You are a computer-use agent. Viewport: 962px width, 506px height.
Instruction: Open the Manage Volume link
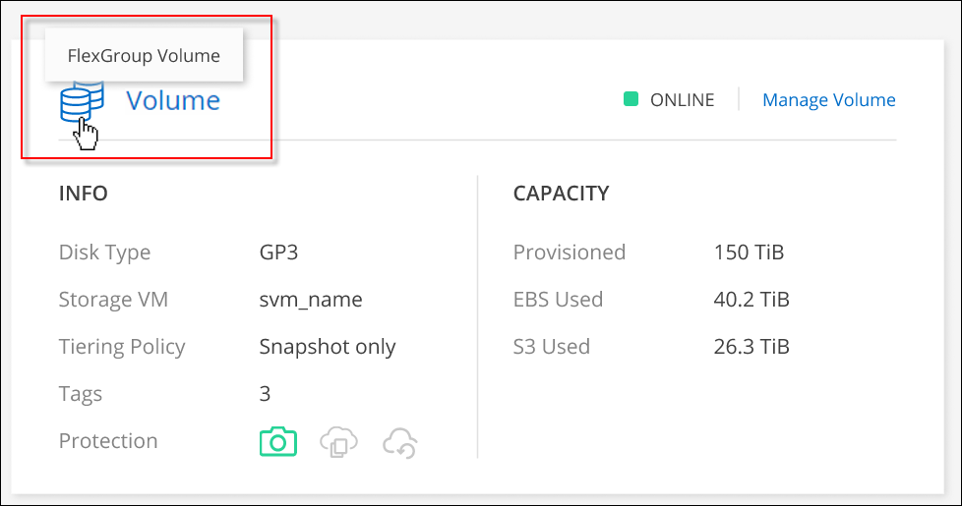(x=829, y=100)
